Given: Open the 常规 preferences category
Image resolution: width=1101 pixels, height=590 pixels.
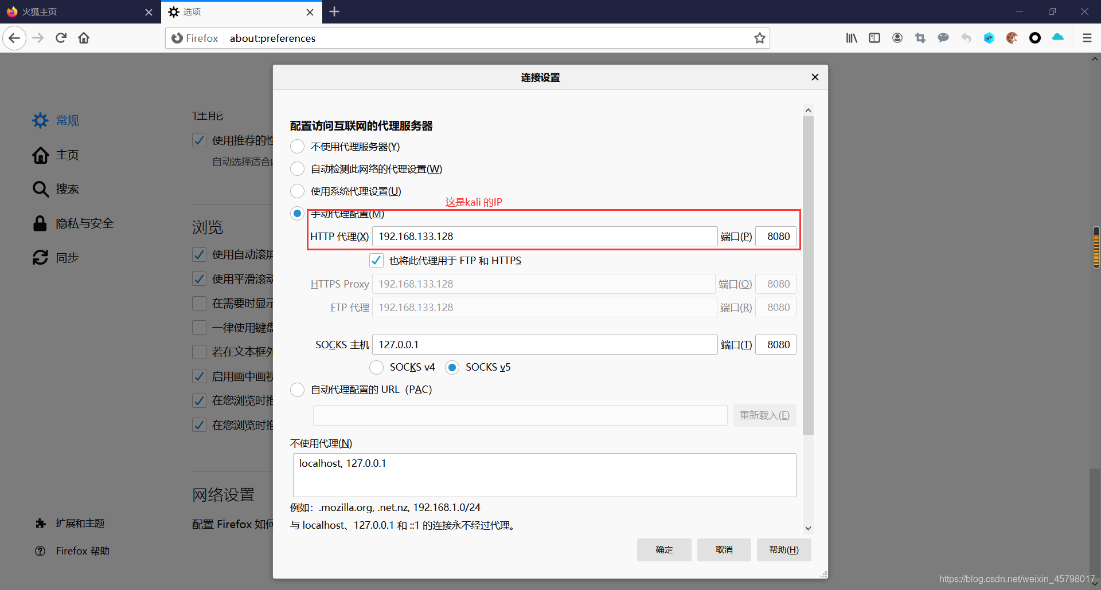Looking at the screenshot, I should (56, 120).
